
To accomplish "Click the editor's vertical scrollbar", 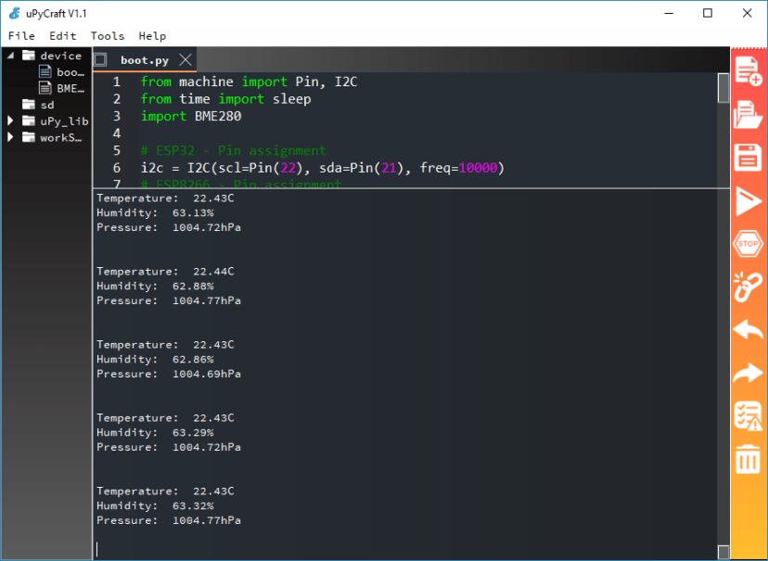I will [x=723, y=88].
